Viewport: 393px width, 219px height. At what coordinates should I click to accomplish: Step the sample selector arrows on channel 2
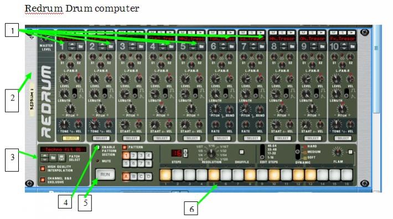pyautogui.click(x=102, y=46)
